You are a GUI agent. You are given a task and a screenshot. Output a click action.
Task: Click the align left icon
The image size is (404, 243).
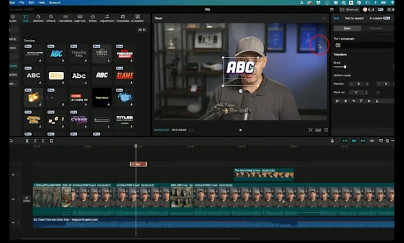337,101
